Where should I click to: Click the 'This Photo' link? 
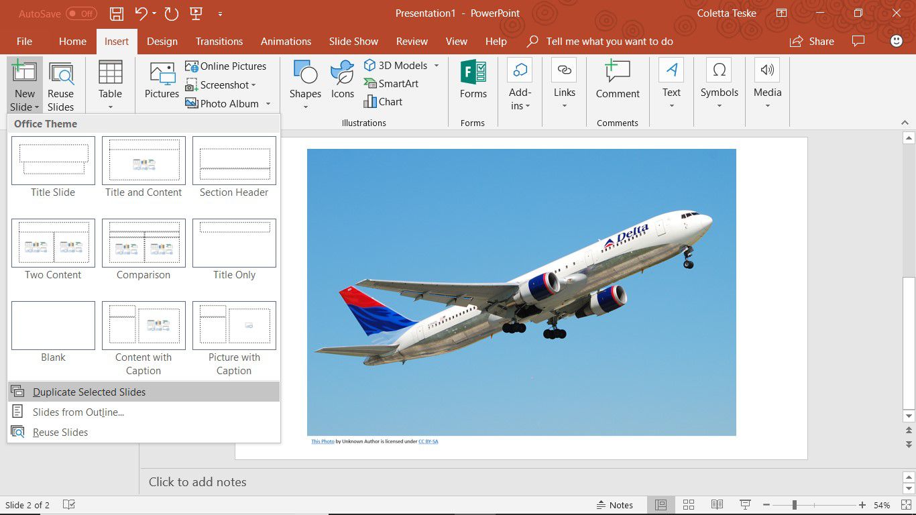pos(323,441)
